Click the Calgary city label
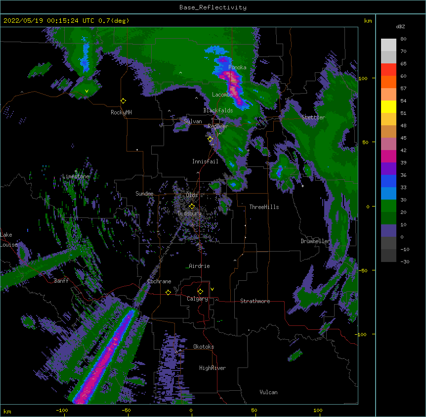426x417 pixels. coord(197,299)
